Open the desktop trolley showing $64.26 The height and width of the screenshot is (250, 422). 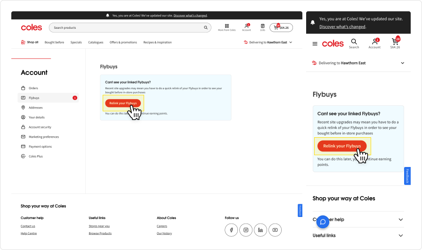pos(281,27)
